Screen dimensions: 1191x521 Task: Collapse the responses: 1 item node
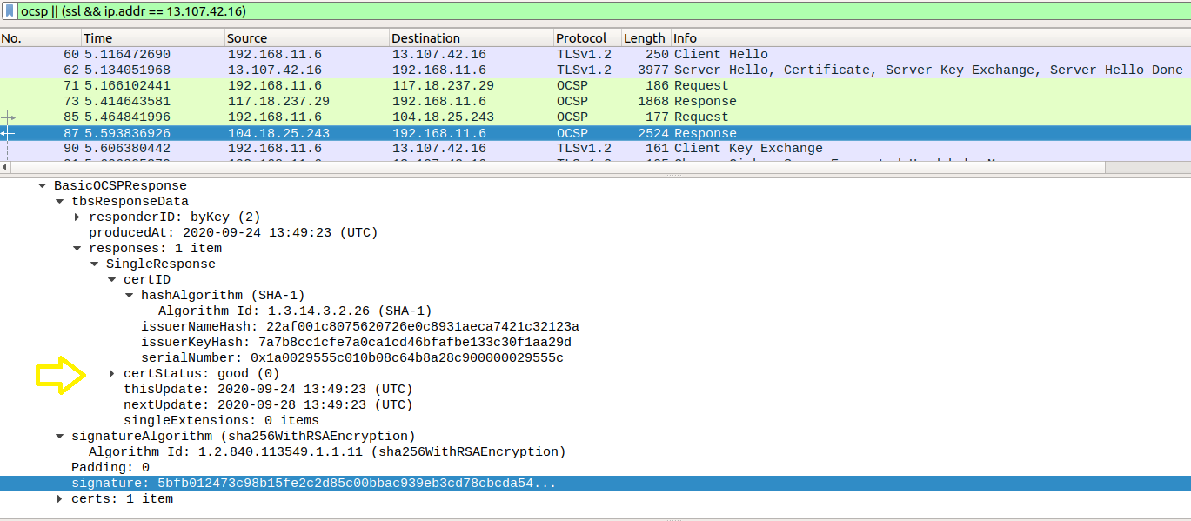click(77, 248)
